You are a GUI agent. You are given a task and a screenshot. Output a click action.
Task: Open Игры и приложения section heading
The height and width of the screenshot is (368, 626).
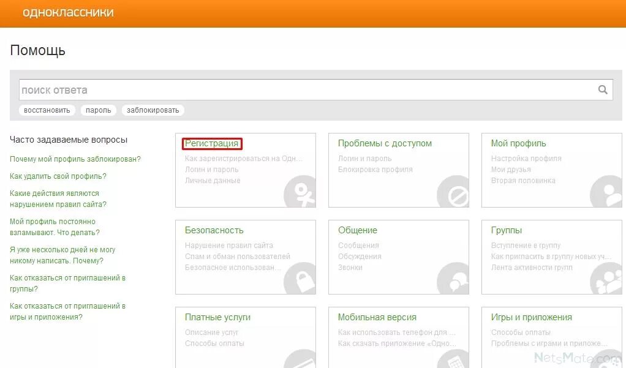point(532,317)
